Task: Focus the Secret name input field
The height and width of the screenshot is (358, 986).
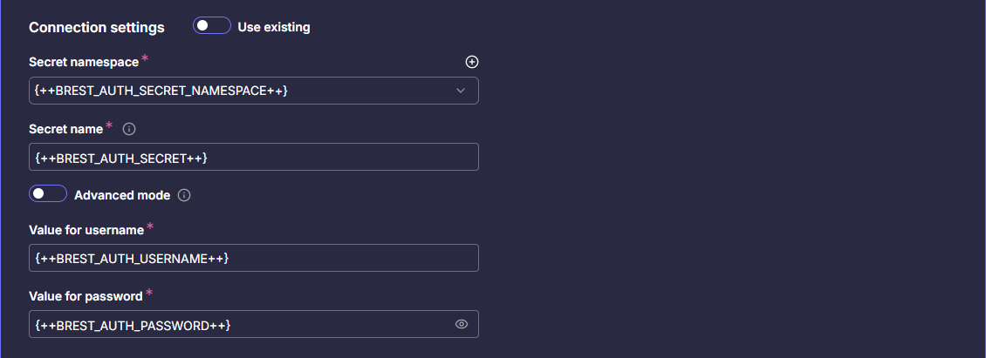Action: [x=253, y=157]
